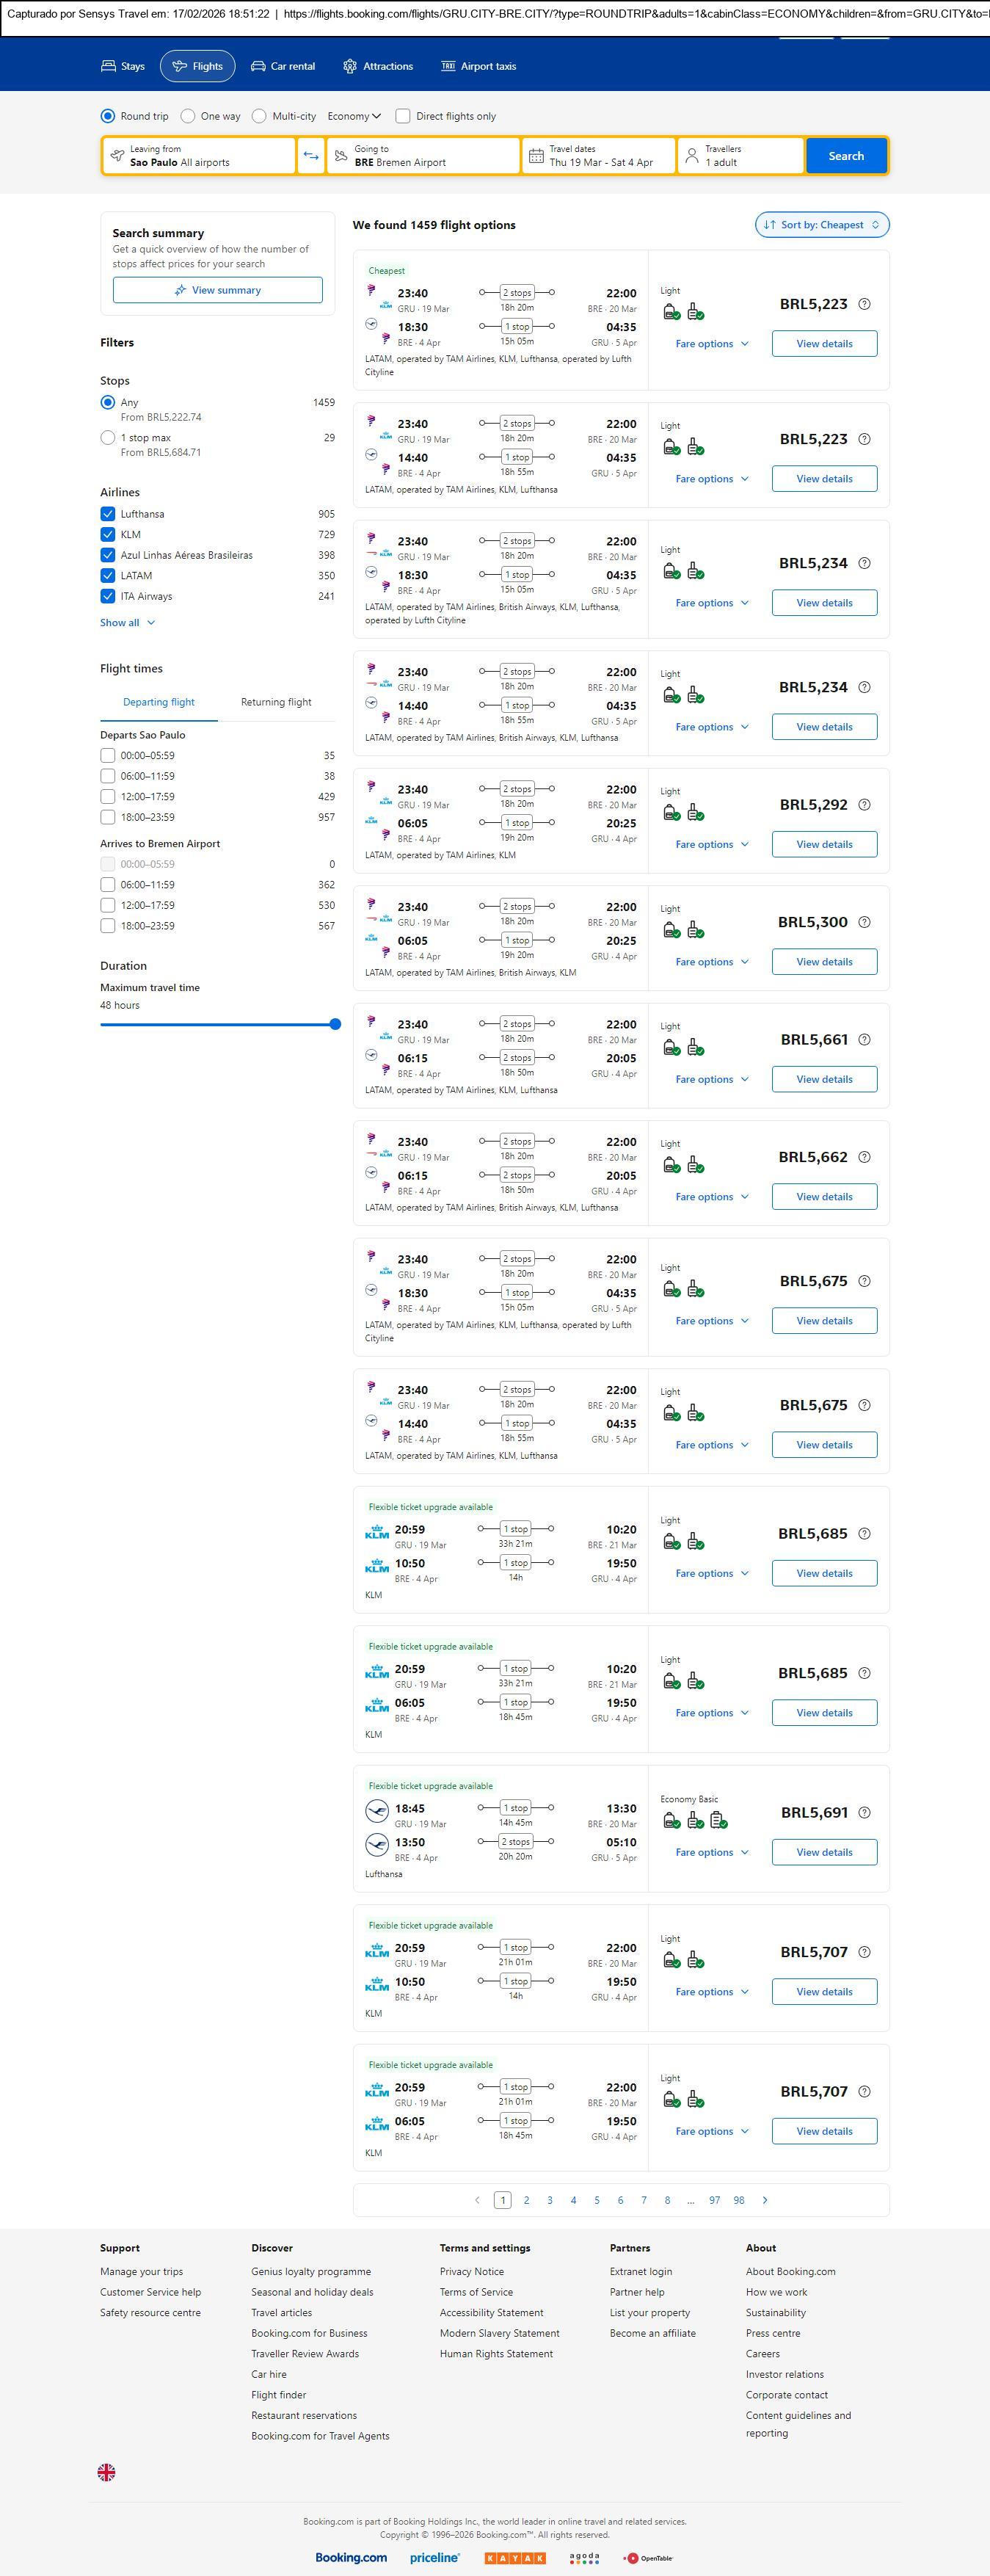Click the UK flag language icon

106,2471
